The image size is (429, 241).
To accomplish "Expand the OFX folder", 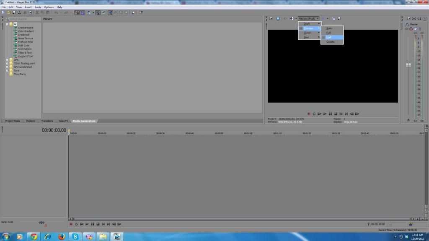I will (7, 60).
